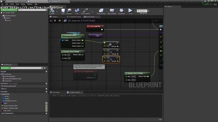Toggle visibility checkbox for One_Time? variable
218x122 pixels.
pos(46,111)
